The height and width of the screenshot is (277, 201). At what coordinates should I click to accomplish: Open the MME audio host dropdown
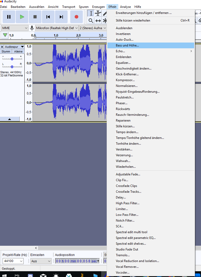(15, 28)
